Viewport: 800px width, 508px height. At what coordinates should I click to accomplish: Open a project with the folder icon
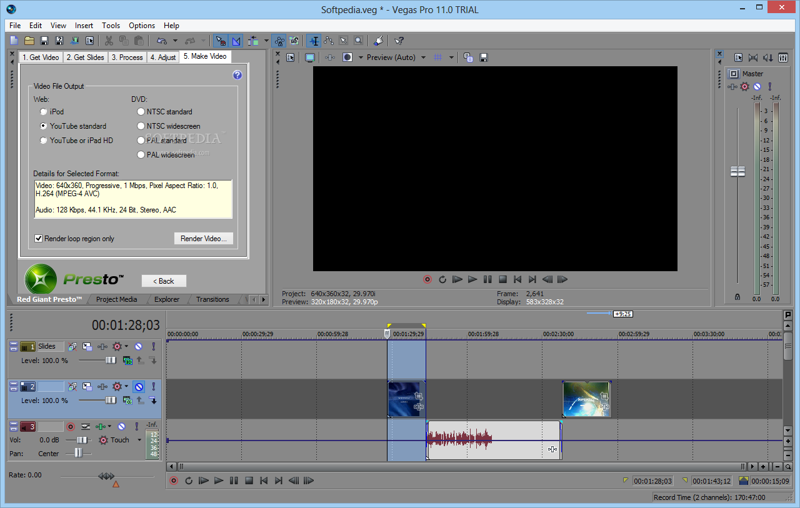click(x=29, y=41)
